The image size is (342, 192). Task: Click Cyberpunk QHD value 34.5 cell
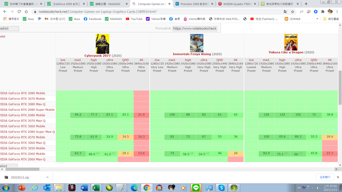coord(125,137)
